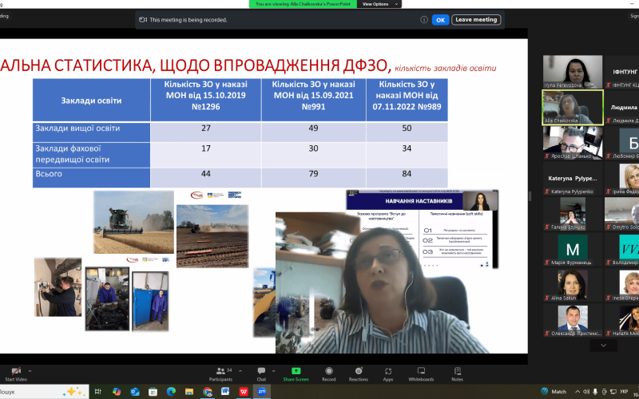Open the Reactions menu
The height and width of the screenshot is (399, 639).
click(359, 374)
